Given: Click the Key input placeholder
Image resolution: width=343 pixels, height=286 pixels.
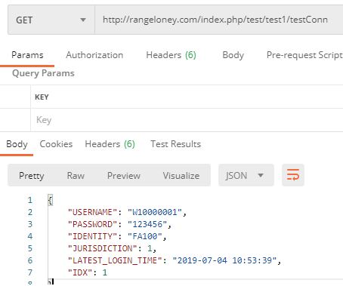Looking at the screenshot, I should pyautogui.click(x=44, y=120).
